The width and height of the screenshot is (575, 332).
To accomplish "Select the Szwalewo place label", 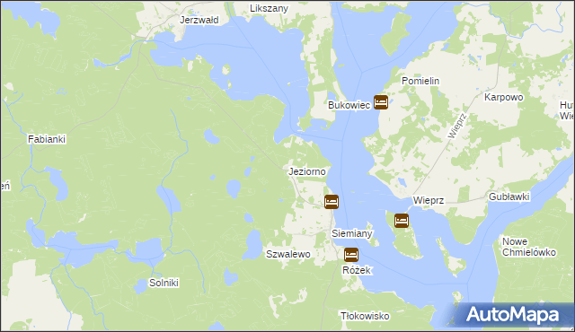I will pyautogui.click(x=288, y=255).
